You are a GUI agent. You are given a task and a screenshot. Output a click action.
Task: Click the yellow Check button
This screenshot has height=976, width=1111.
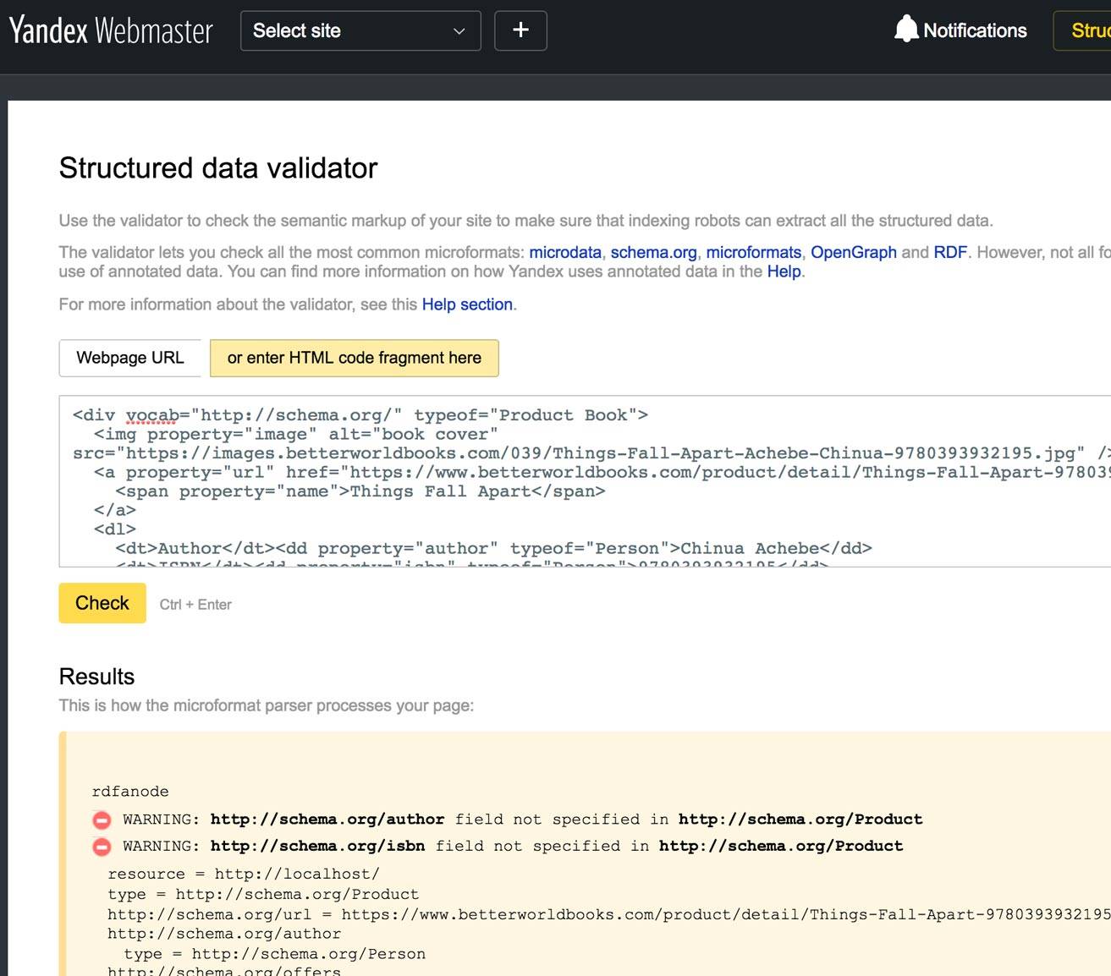tap(102, 603)
